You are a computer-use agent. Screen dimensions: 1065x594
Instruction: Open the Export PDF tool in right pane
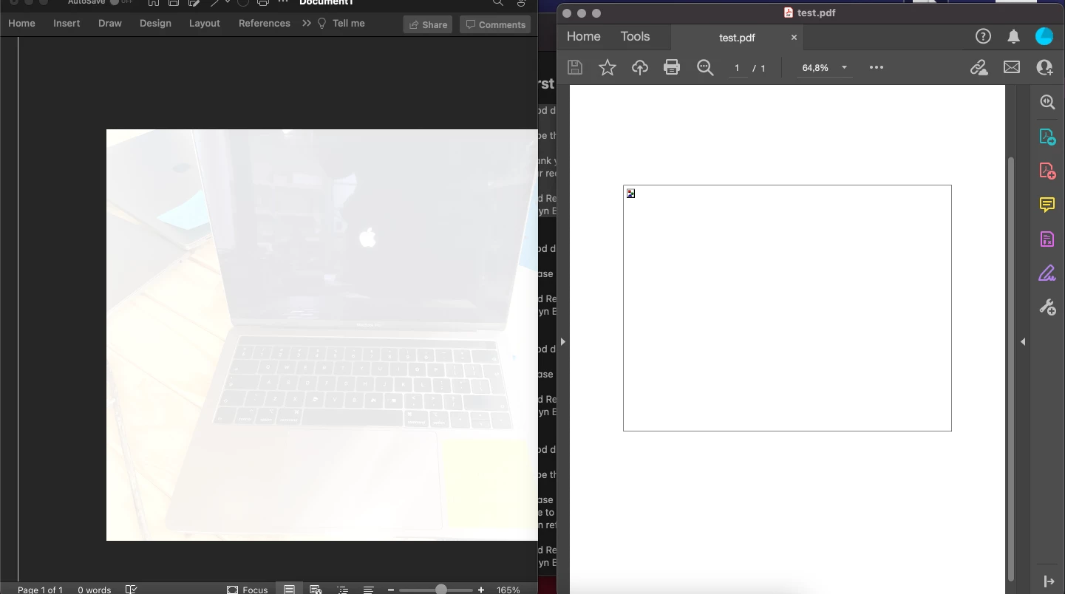click(1047, 137)
